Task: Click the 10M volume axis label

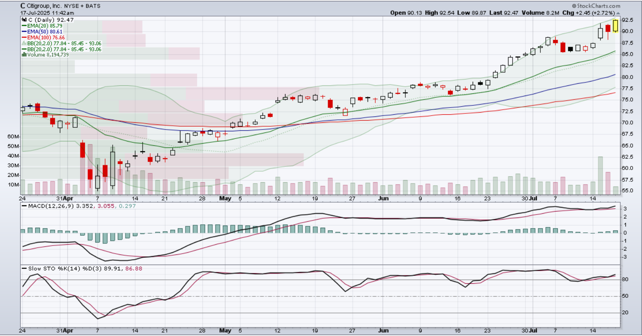Action: (13, 185)
